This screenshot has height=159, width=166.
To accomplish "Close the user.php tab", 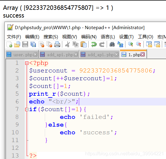I will [35, 54].
